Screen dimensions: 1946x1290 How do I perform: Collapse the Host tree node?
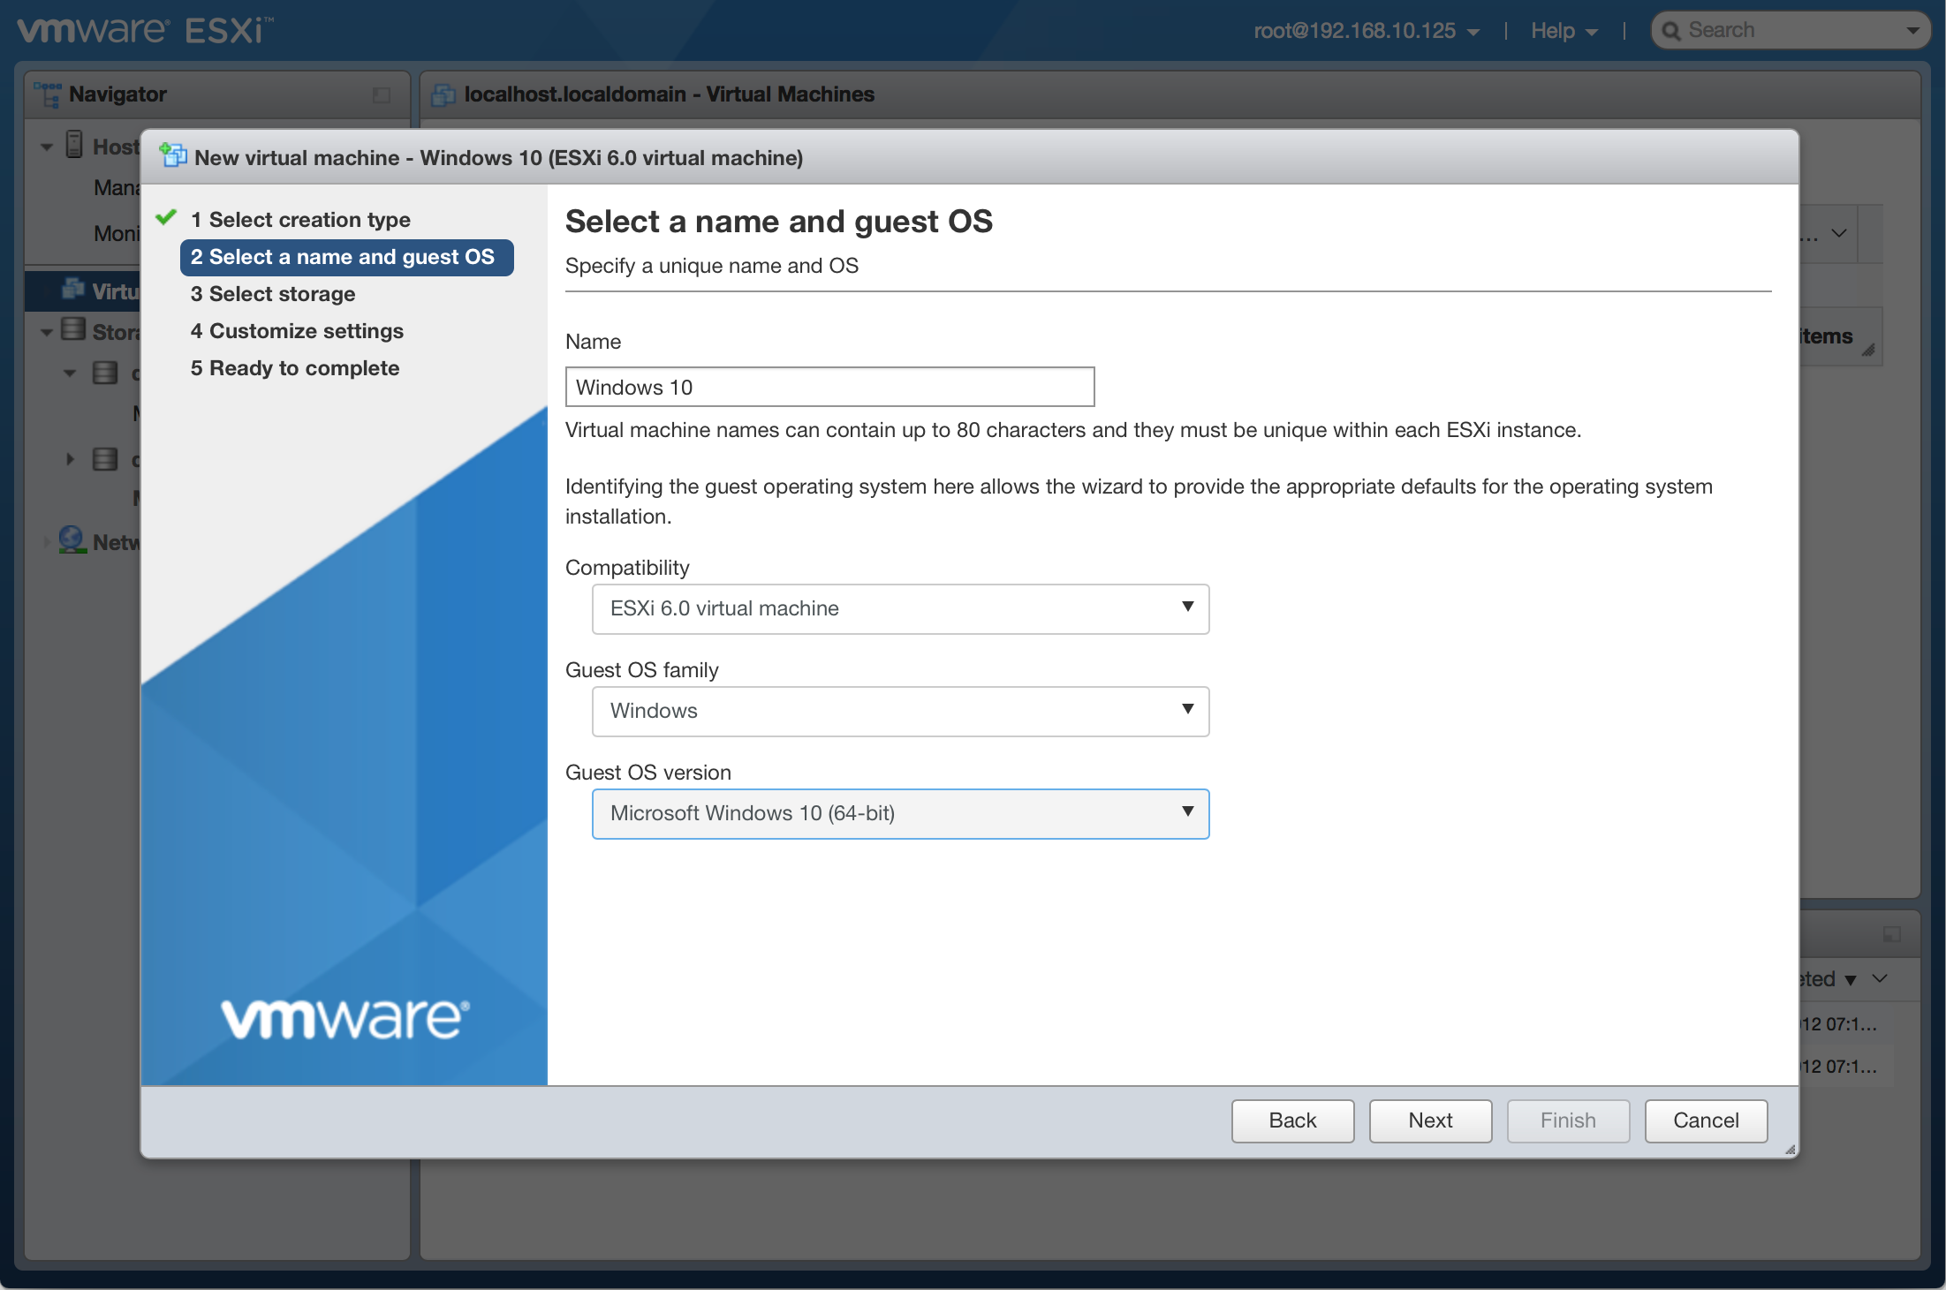click(x=47, y=147)
